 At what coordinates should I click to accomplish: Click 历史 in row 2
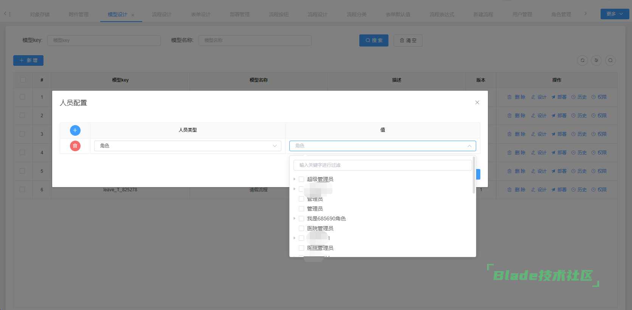[x=579, y=116]
